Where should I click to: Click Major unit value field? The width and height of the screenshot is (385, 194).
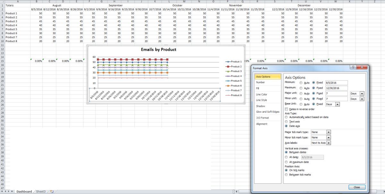coord(336,93)
